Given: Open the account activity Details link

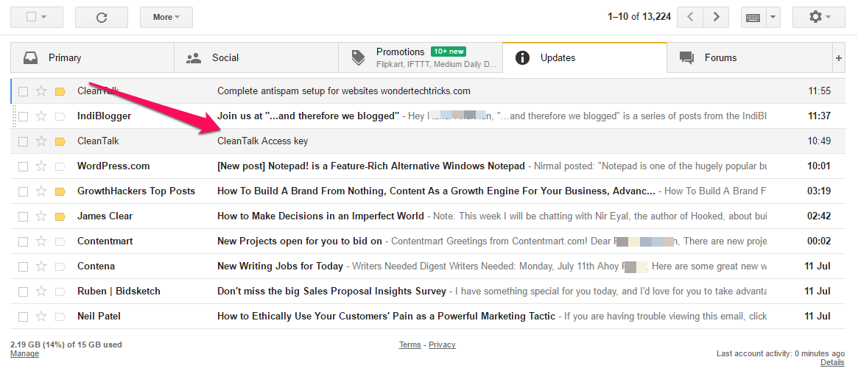Looking at the screenshot, I should point(832,363).
